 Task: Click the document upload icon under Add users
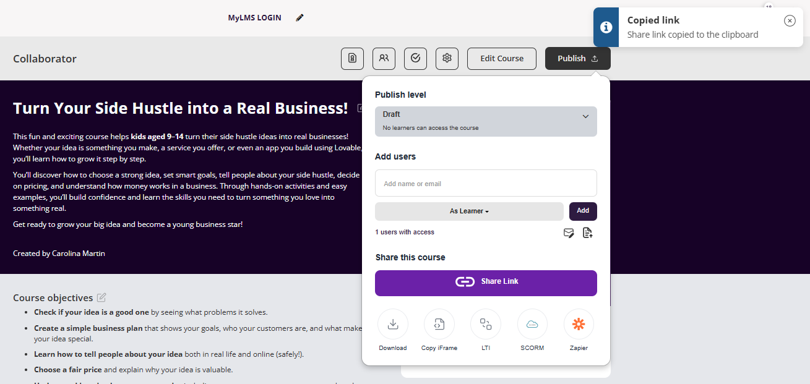tap(587, 233)
